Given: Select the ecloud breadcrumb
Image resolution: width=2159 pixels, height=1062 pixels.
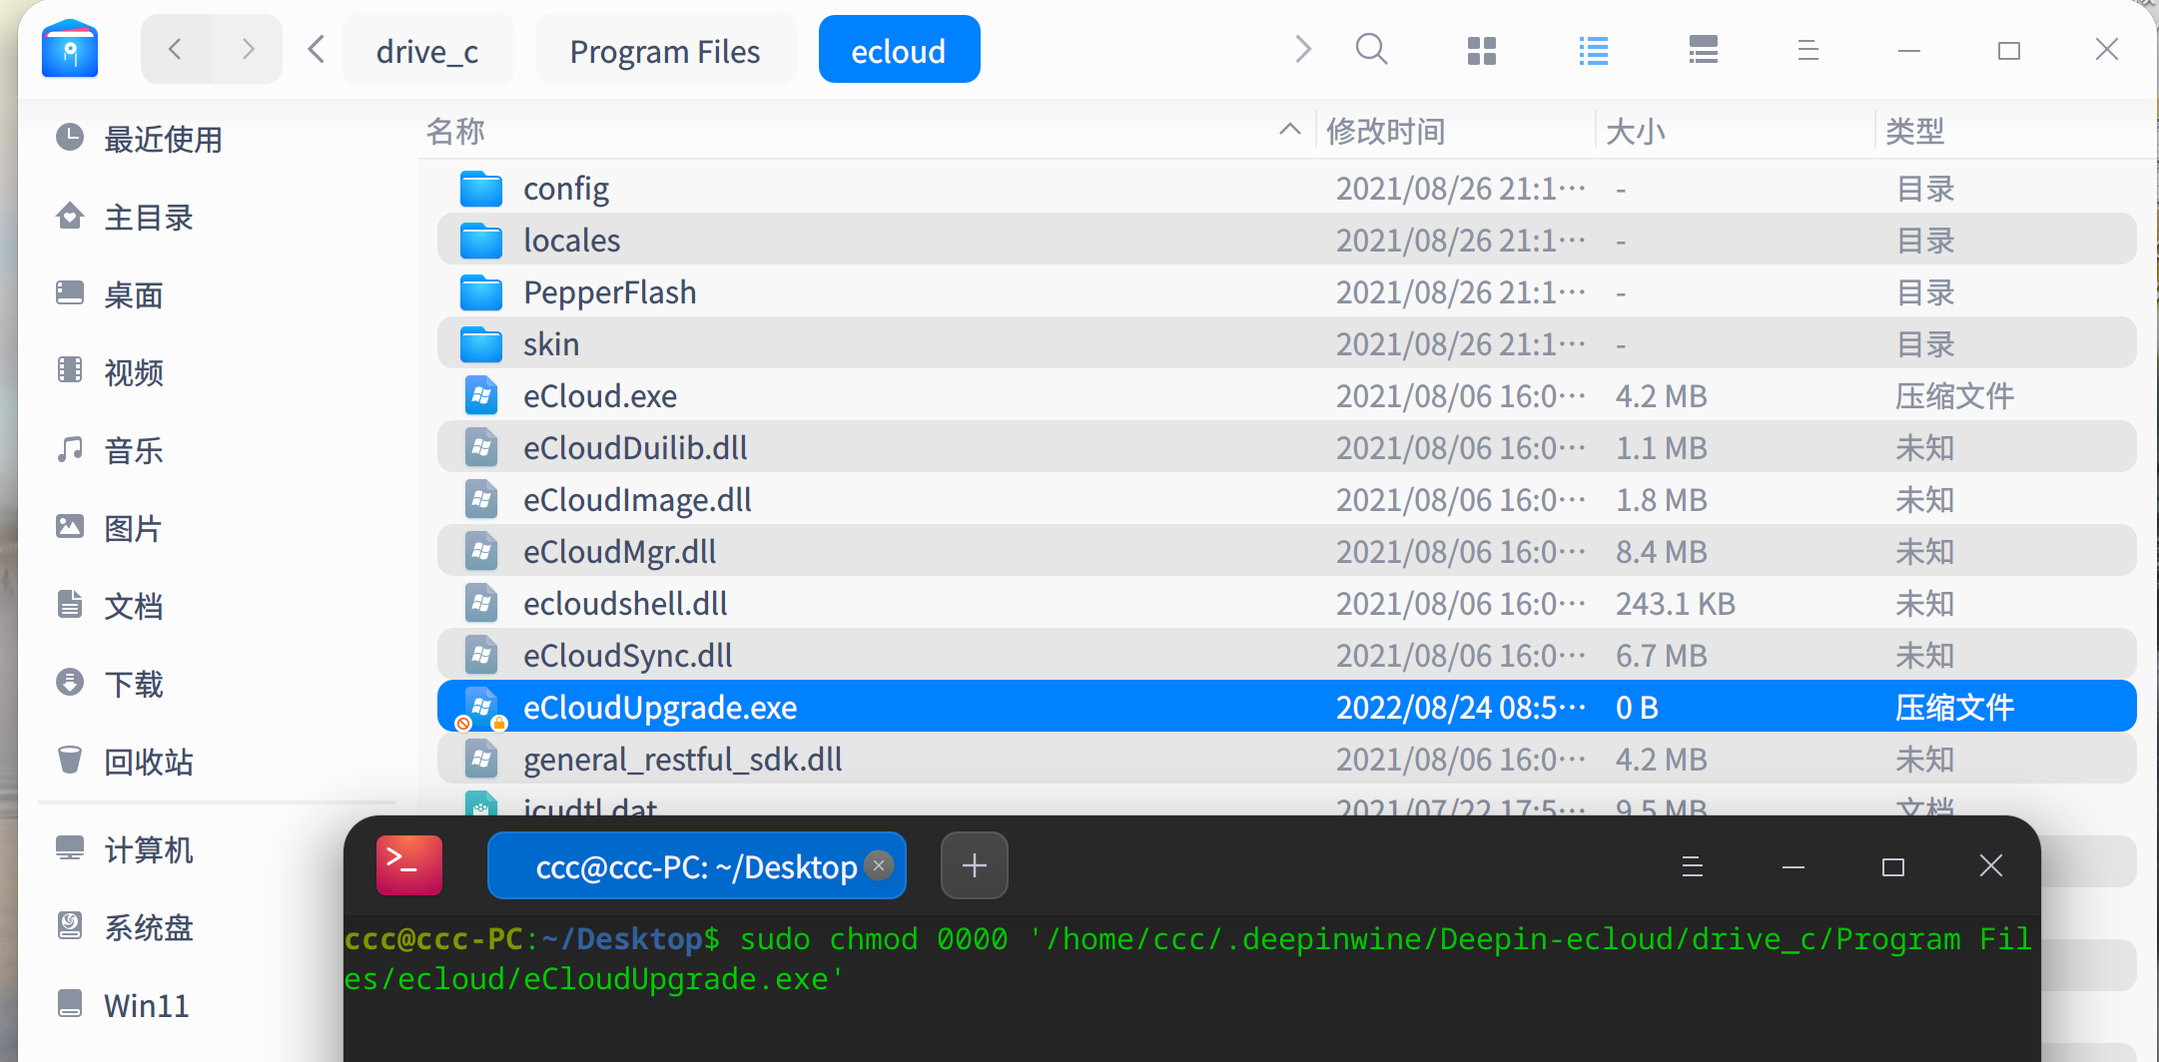Looking at the screenshot, I should (x=899, y=50).
